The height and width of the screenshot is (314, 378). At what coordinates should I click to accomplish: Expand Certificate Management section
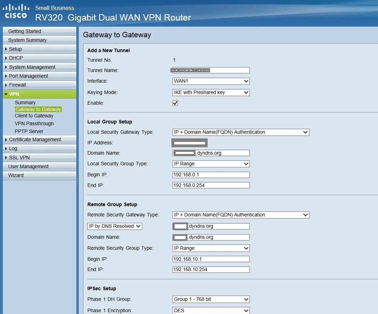(x=39, y=139)
